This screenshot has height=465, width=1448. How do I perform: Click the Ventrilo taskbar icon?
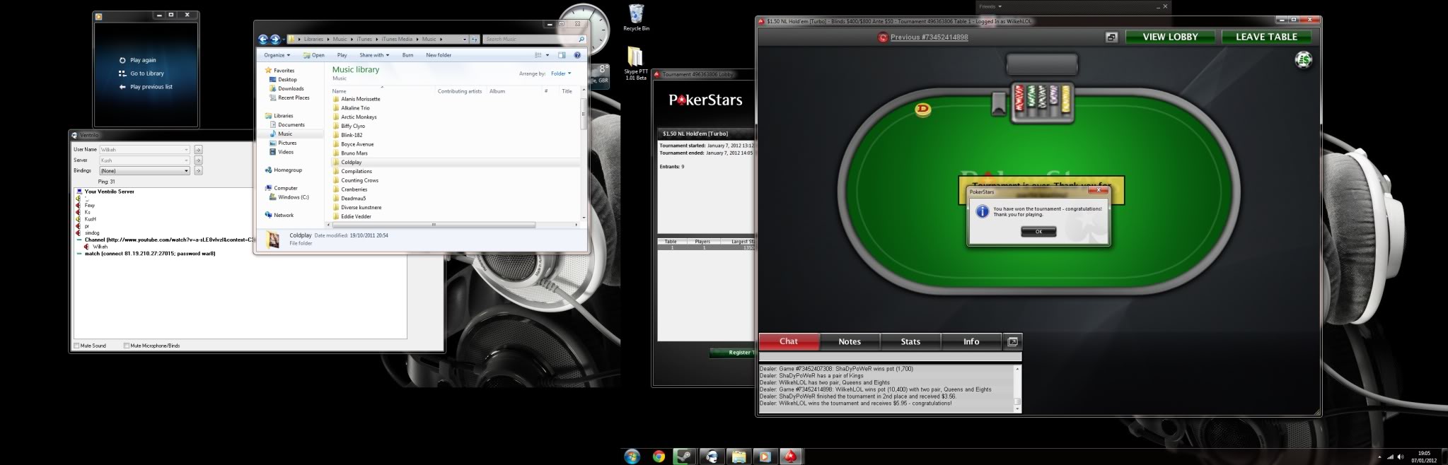[x=712, y=457]
